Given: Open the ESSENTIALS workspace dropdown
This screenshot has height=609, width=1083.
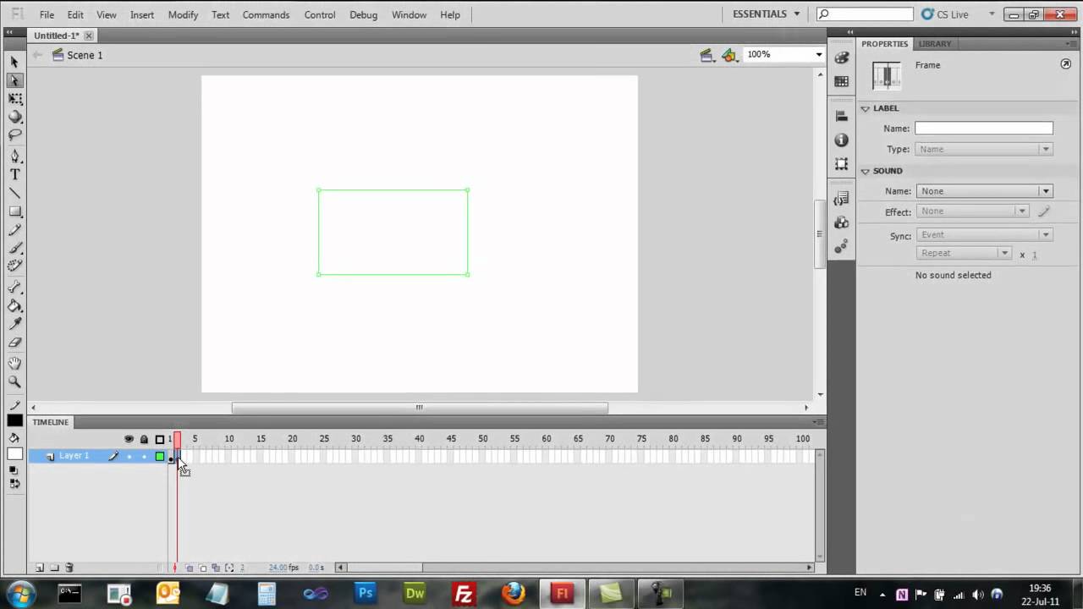Looking at the screenshot, I should [766, 14].
